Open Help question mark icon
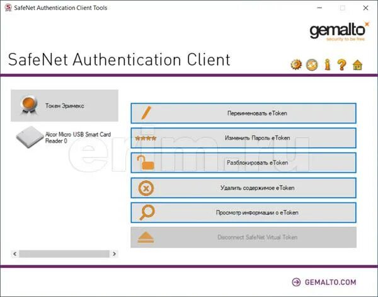This screenshot has width=378, height=297. [x=342, y=65]
